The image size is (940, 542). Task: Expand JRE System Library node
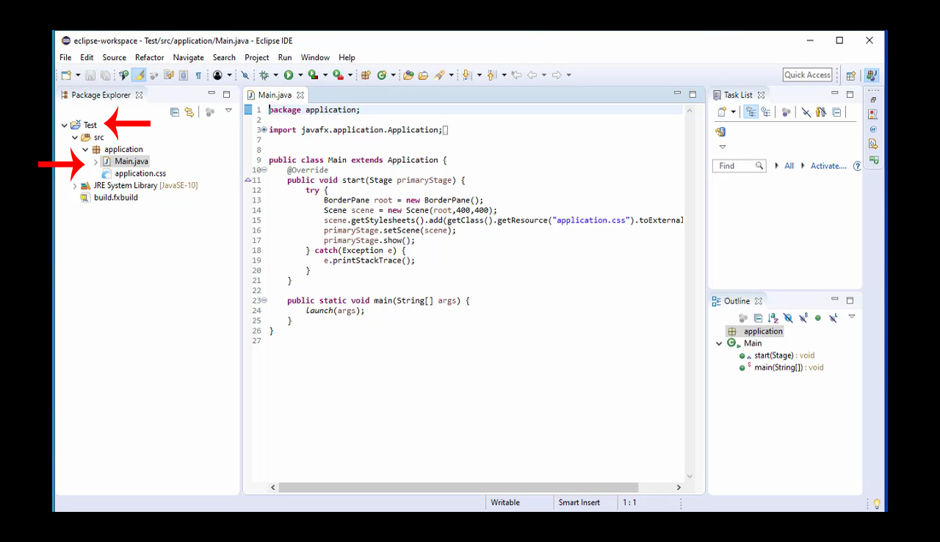pyautogui.click(x=73, y=185)
